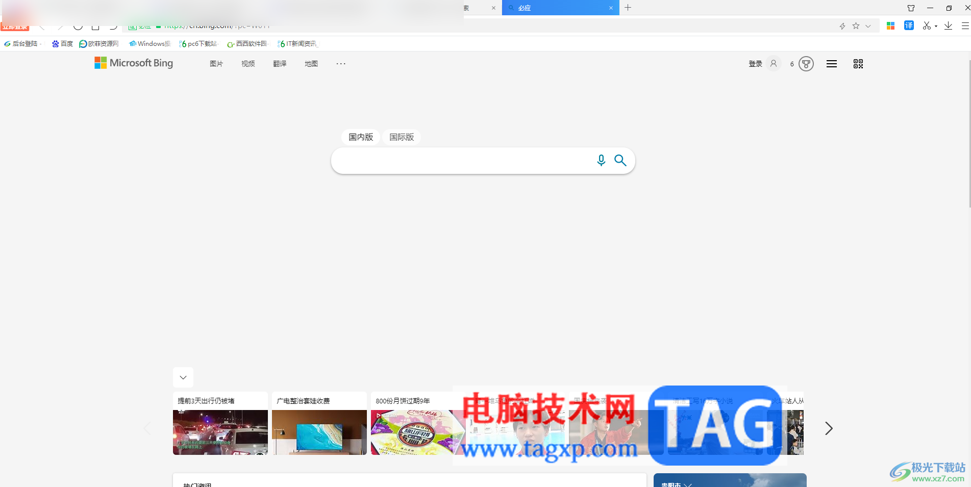Open the 翻译 menu on Bing
This screenshot has height=487, width=971.
(x=280, y=64)
